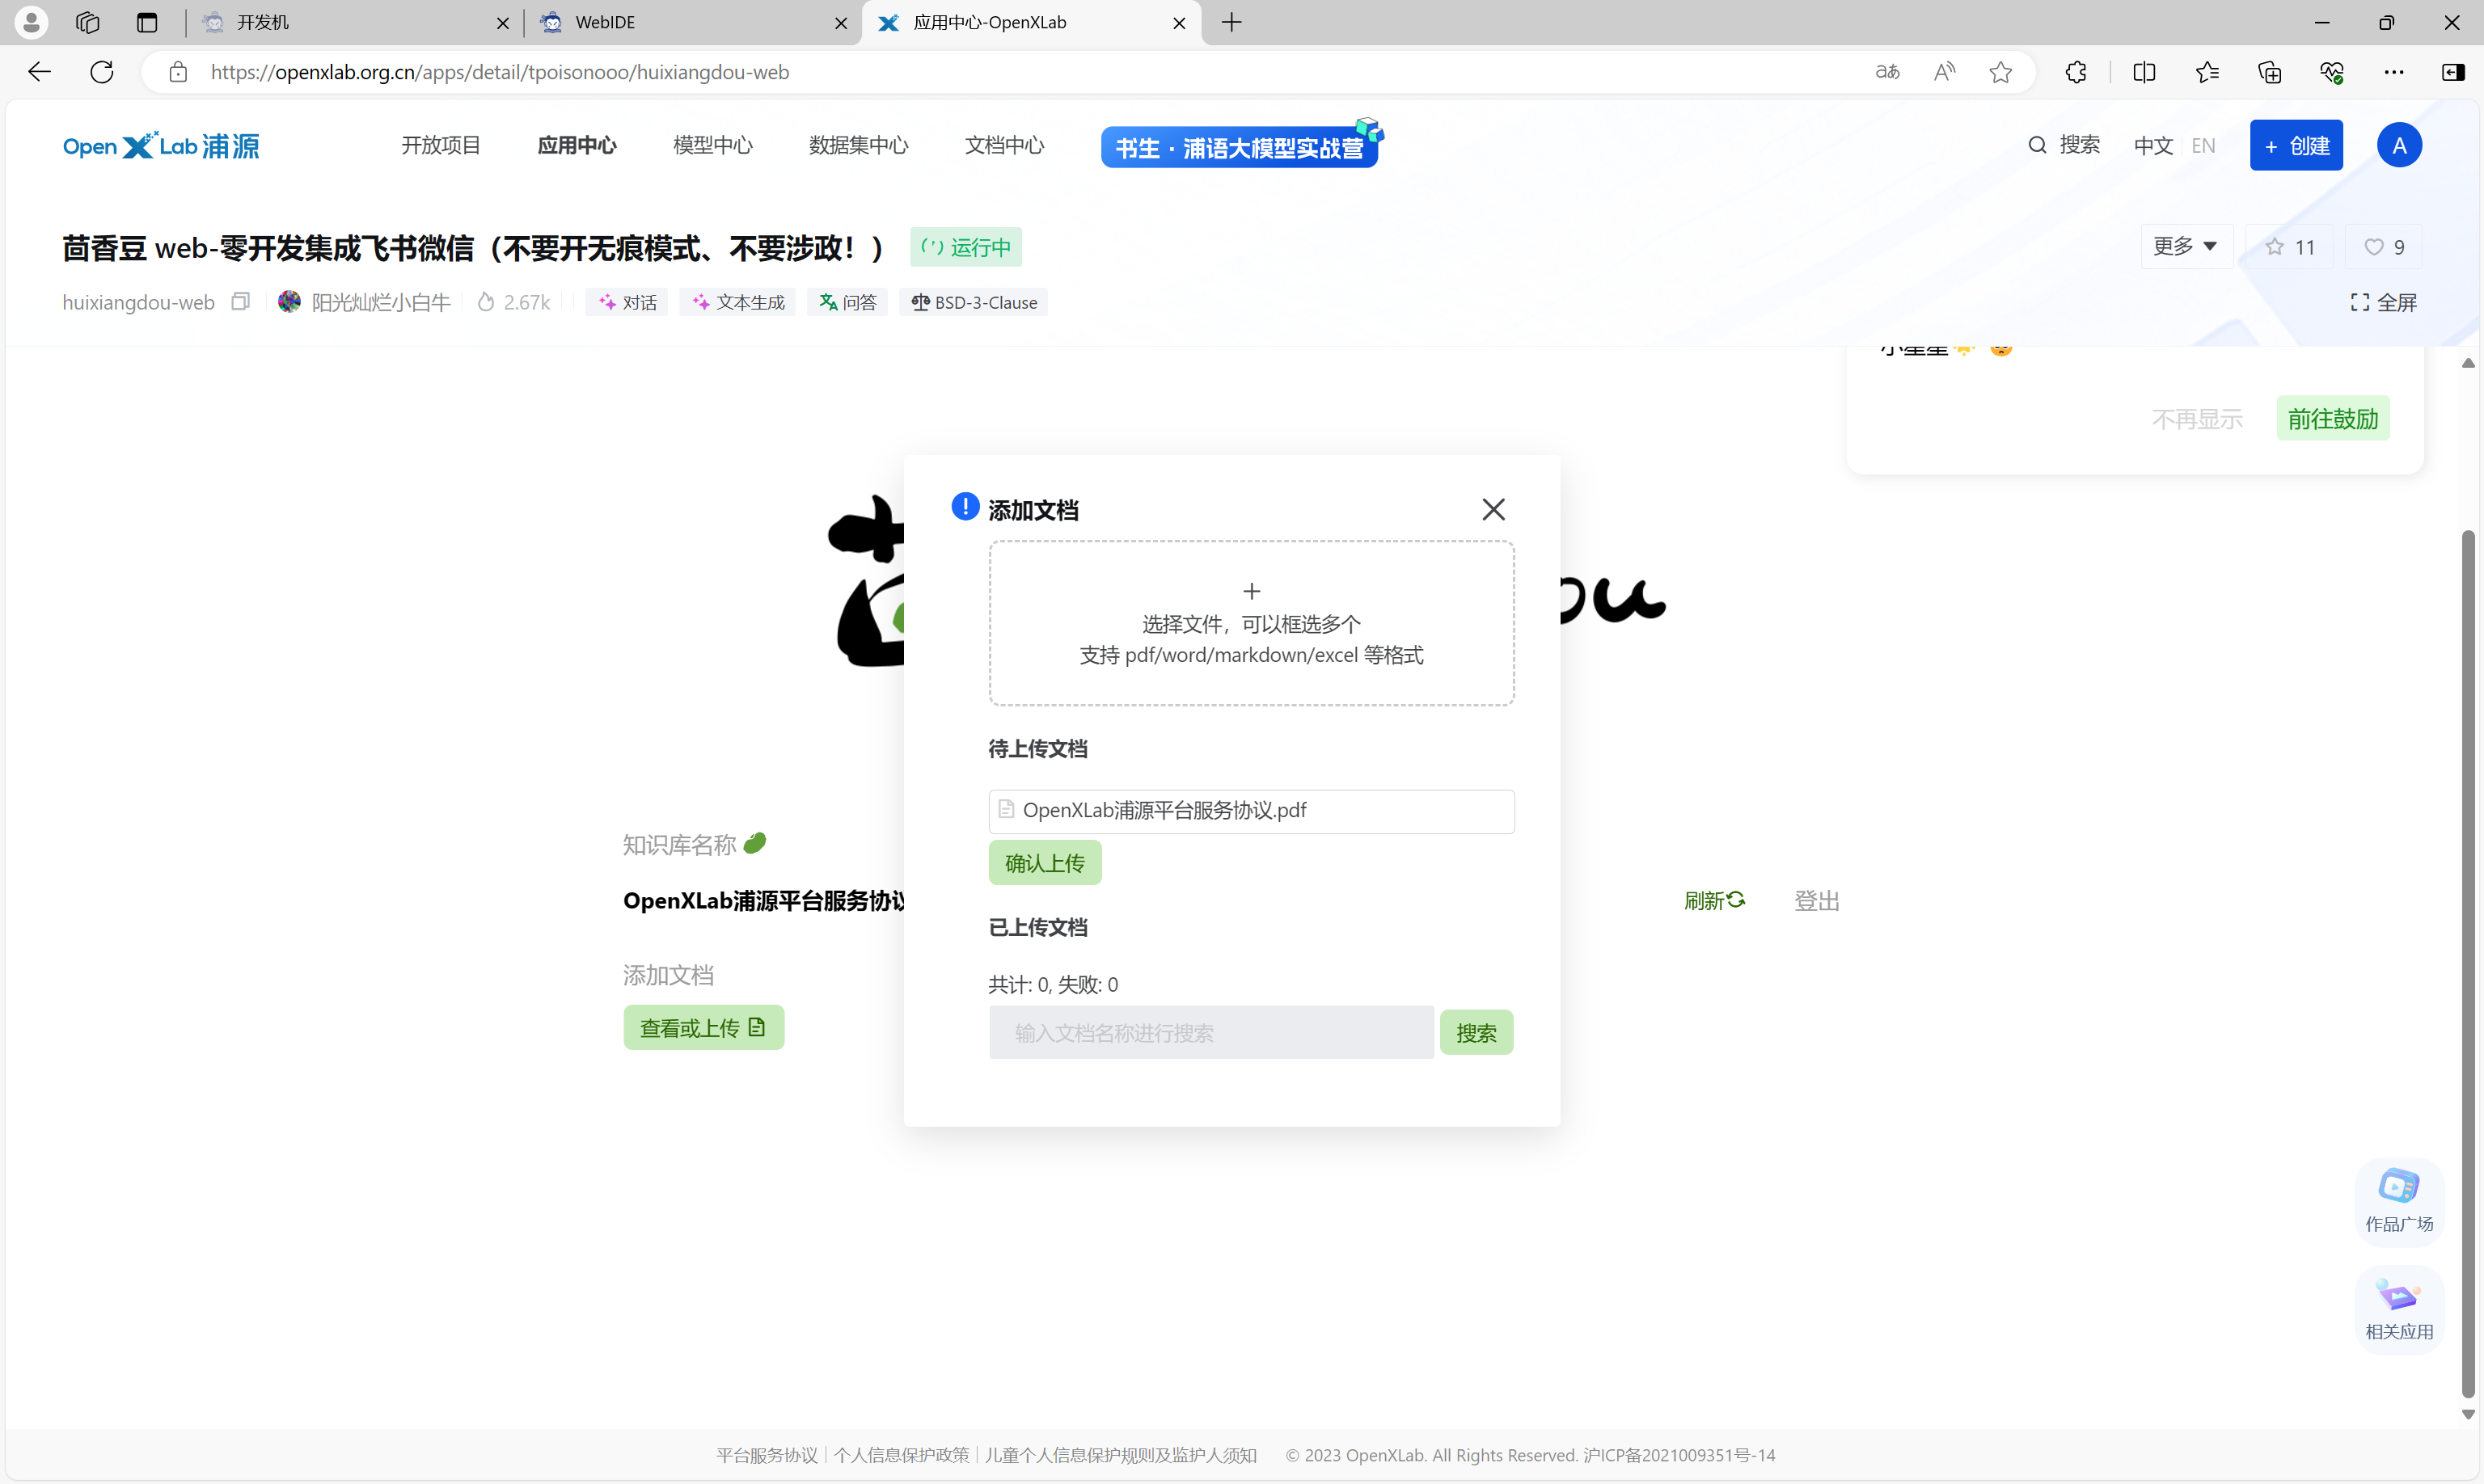Image resolution: width=2484 pixels, height=1484 pixels.
Task: Open 平台服务协议 footer link
Action: pos(767,1455)
